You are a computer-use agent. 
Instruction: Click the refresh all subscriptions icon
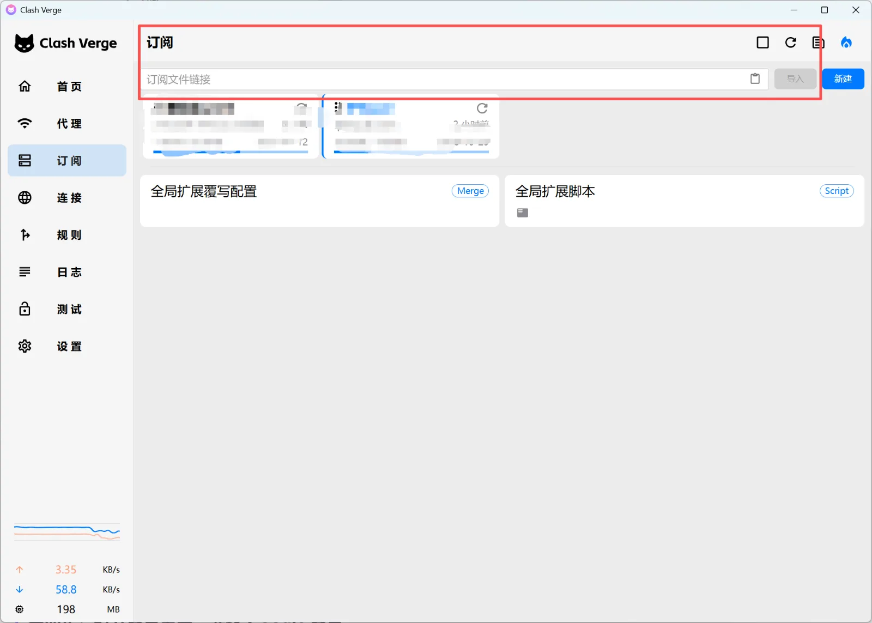tap(791, 43)
